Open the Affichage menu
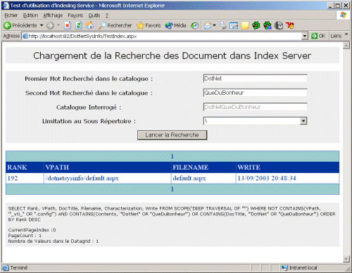352x273 pixels. coord(53,15)
